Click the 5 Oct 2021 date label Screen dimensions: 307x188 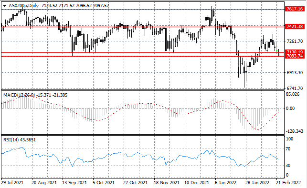click(x=104, y=183)
